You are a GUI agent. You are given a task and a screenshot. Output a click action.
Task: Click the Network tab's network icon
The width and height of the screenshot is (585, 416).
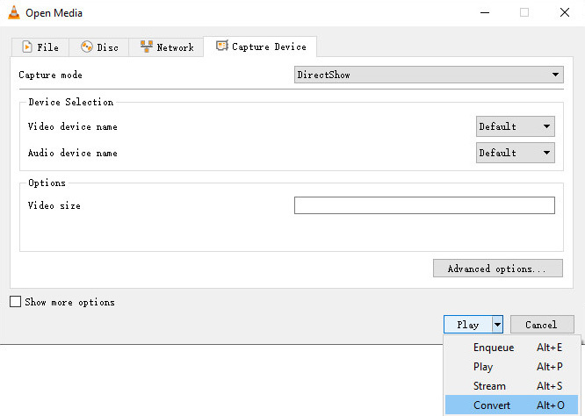(x=146, y=47)
